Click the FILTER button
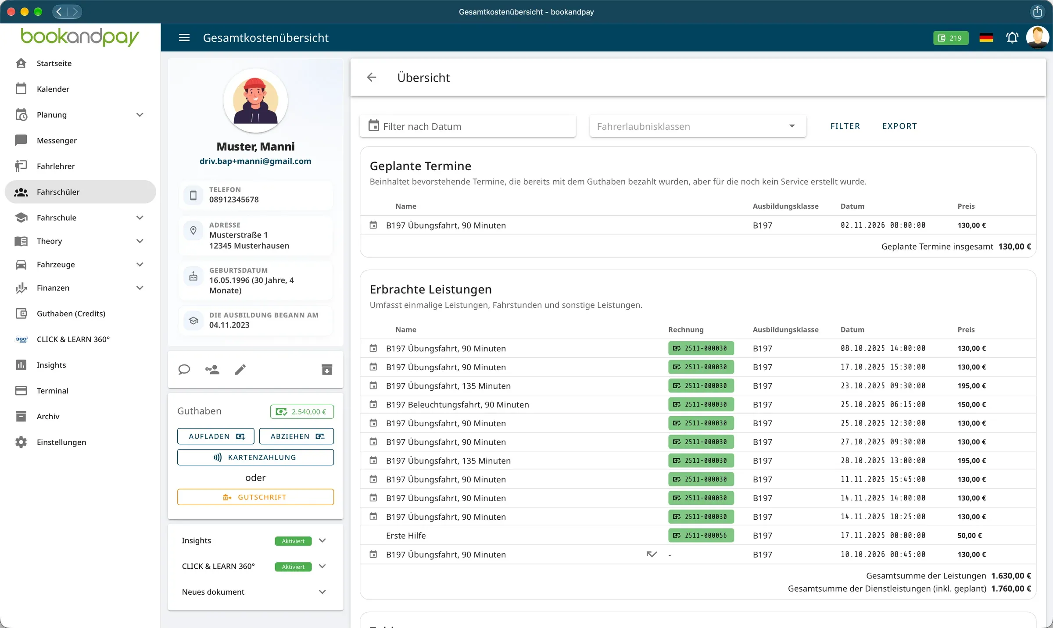Image resolution: width=1053 pixels, height=628 pixels. (845, 126)
